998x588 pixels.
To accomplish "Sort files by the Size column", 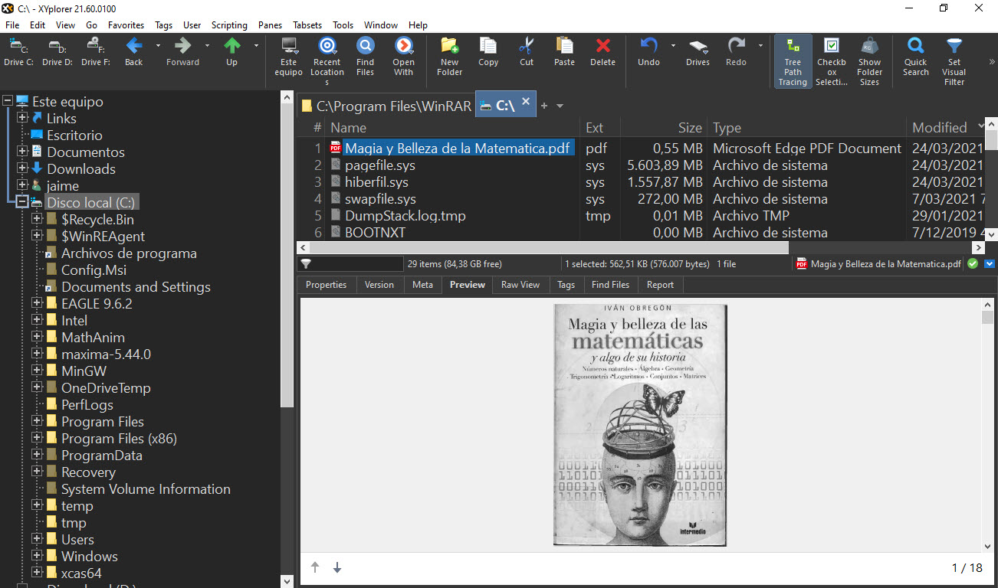I will tap(663, 128).
